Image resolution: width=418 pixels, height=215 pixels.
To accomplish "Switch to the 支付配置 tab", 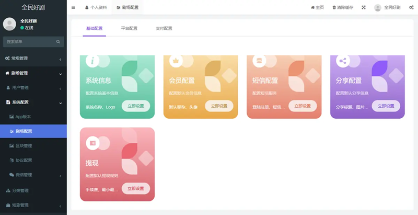I will tap(164, 28).
